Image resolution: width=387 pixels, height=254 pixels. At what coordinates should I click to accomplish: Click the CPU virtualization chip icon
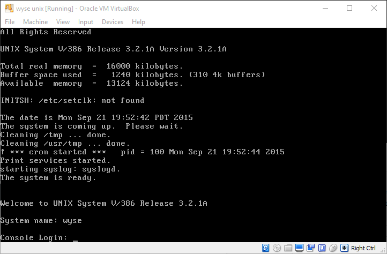322,248
